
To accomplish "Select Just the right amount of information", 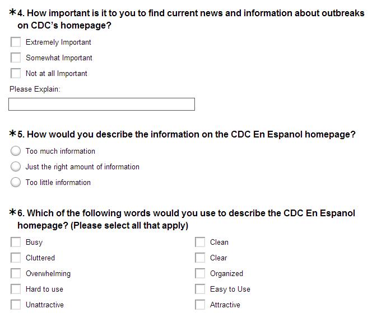I will pos(16,167).
